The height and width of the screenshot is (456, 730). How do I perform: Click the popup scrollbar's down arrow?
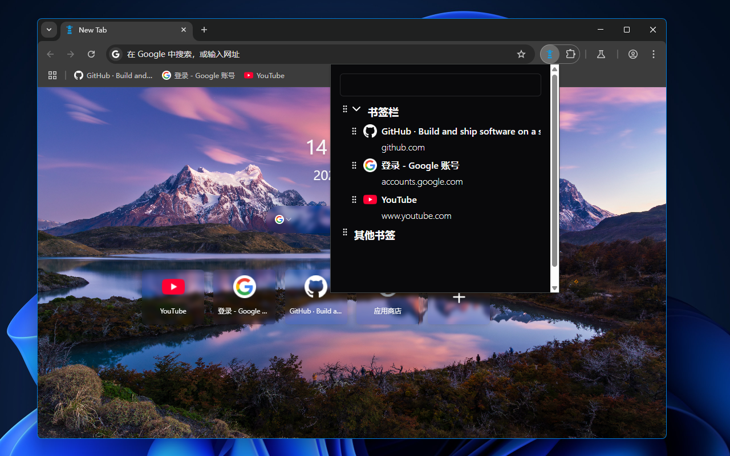click(x=554, y=288)
